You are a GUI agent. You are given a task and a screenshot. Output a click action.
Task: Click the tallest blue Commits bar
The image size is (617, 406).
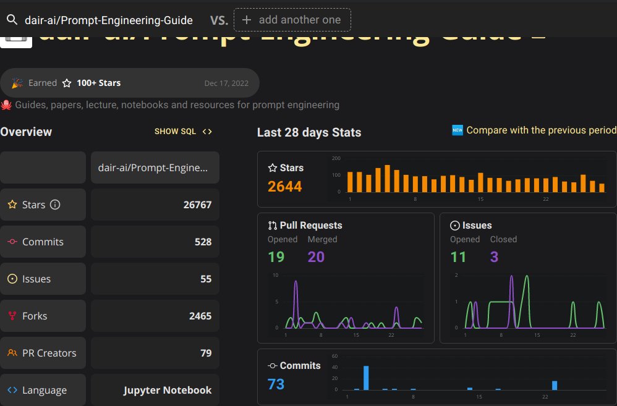pyautogui.click(x=366, y=378)
